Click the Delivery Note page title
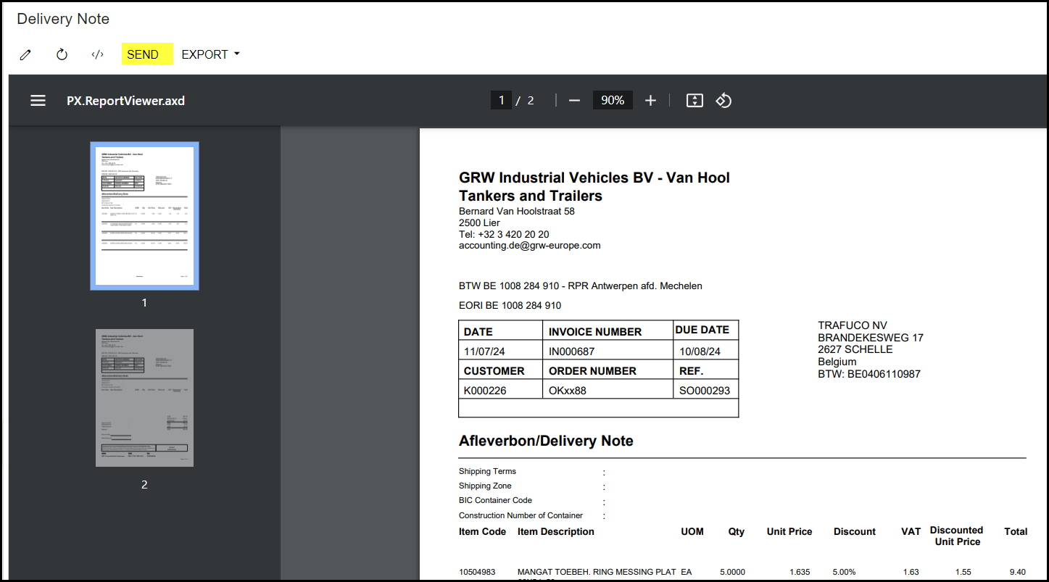1049x582 pixels. tap(63, 19)
